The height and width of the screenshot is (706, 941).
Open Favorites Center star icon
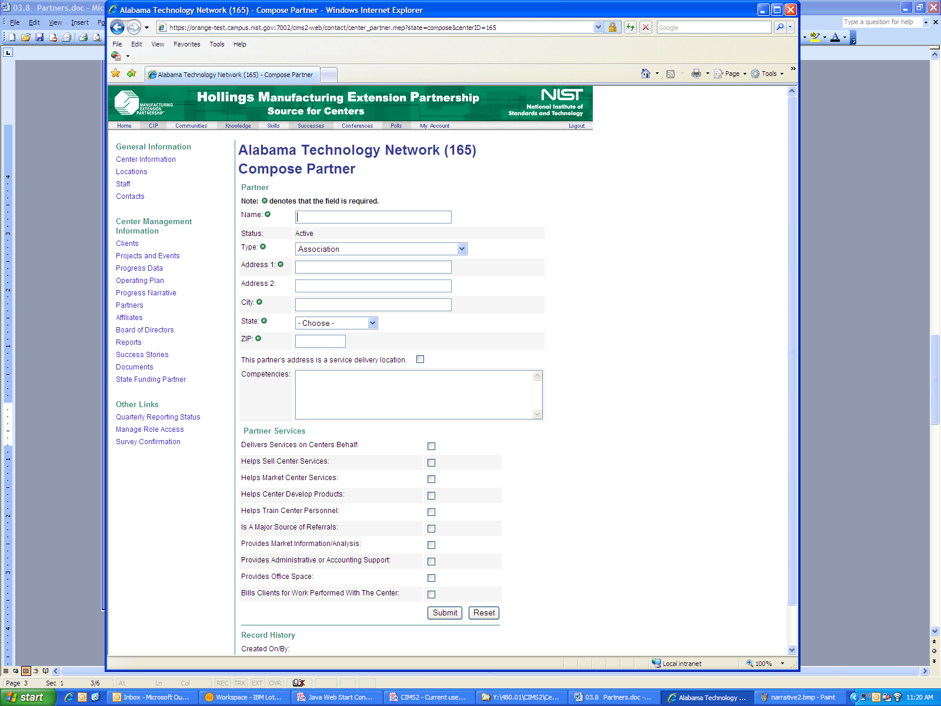click(x=116, y=74)
